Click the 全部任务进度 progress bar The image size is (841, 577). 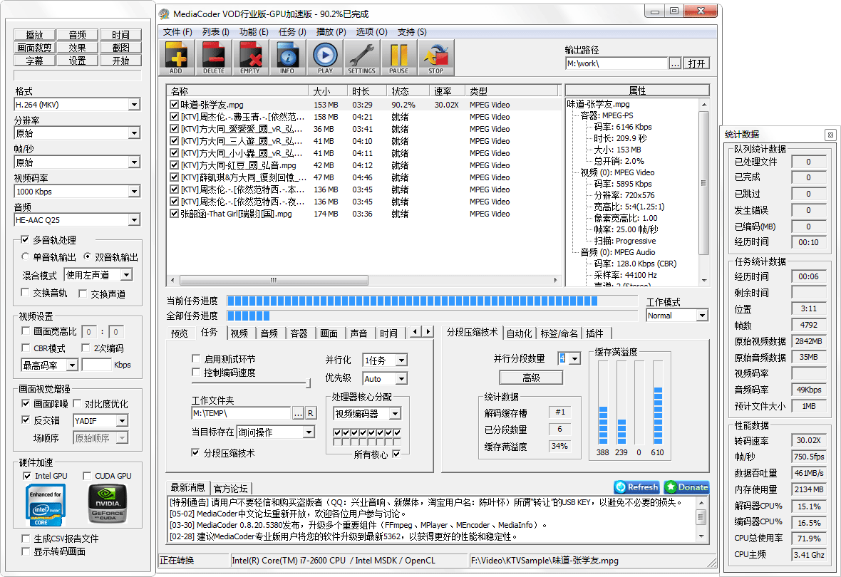433,316
